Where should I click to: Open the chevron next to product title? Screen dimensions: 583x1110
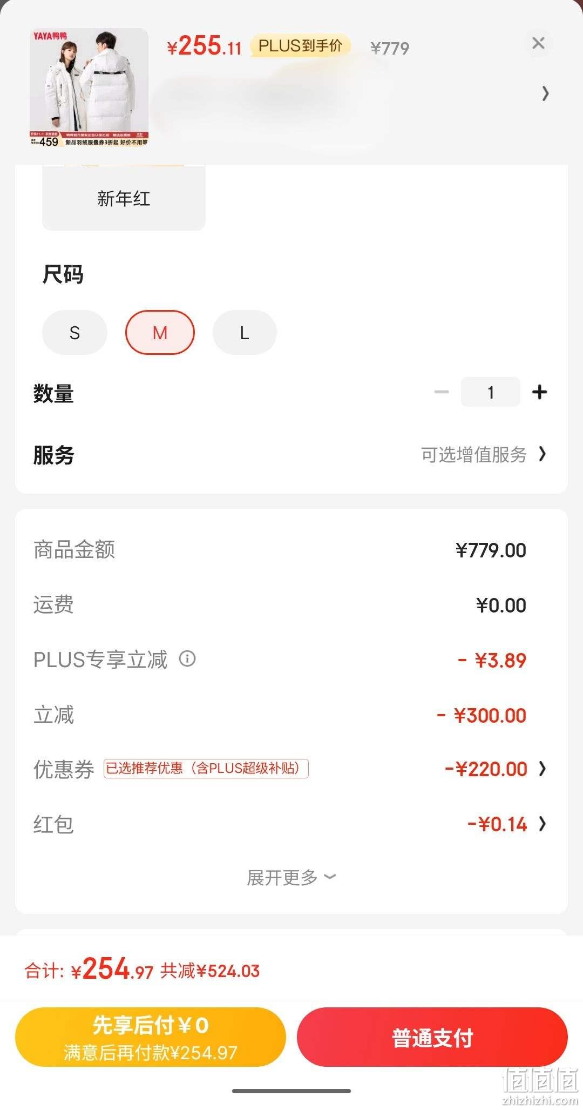coord(545,94)
